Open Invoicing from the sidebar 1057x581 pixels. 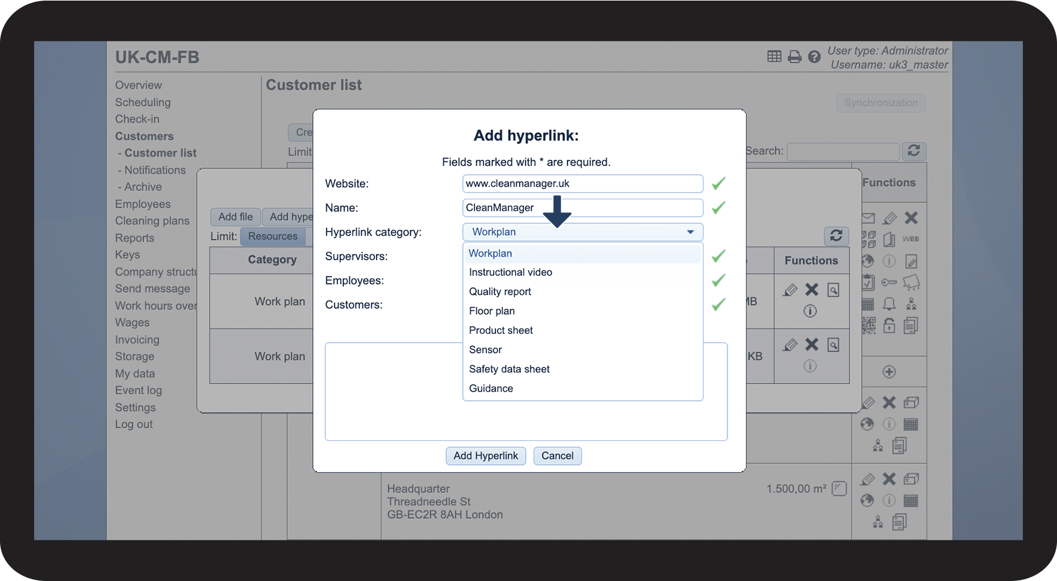click(x=137, y=340)
